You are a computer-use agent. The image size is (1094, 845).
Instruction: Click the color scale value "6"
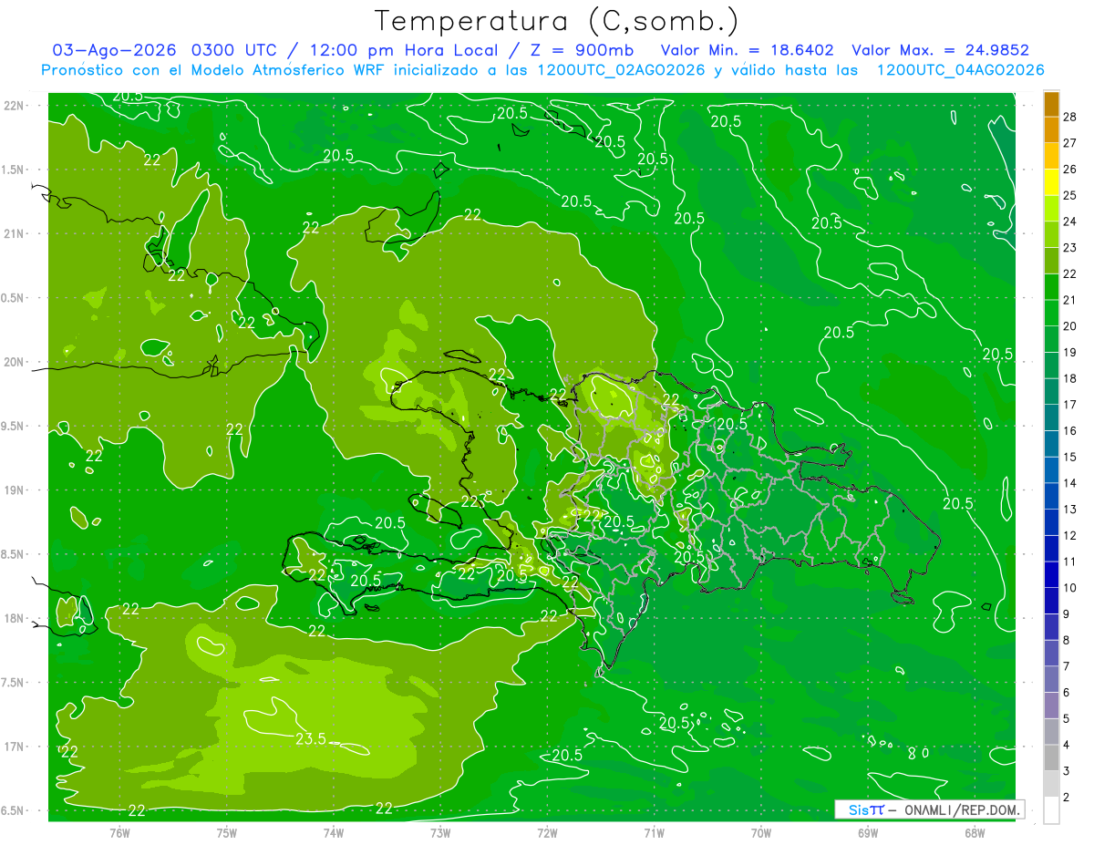(x=1067, y=693)
